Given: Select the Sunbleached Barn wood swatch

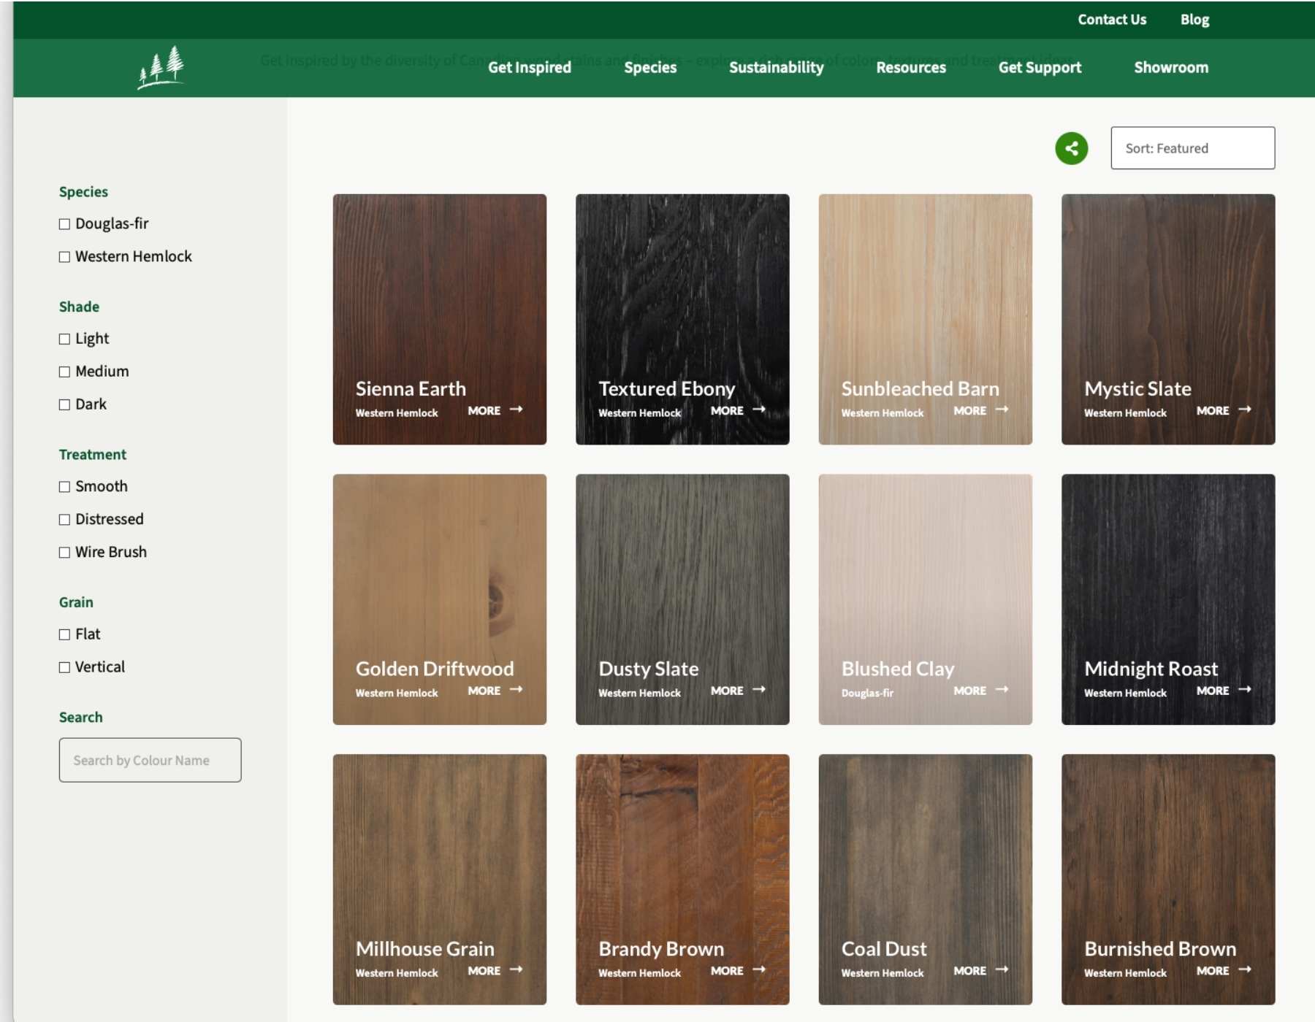Looking at the screenshot, I should click(x=925, y=307).
